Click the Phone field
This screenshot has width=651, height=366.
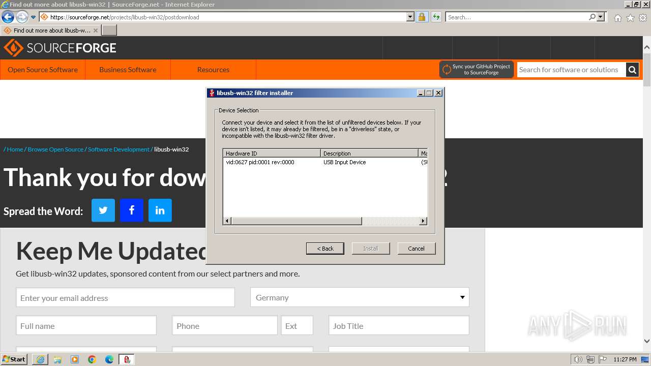pyautogui.click(x=225, y=325)
